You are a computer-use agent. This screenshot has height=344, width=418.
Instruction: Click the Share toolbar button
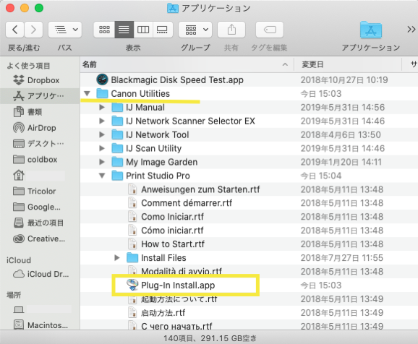(231, 30)
